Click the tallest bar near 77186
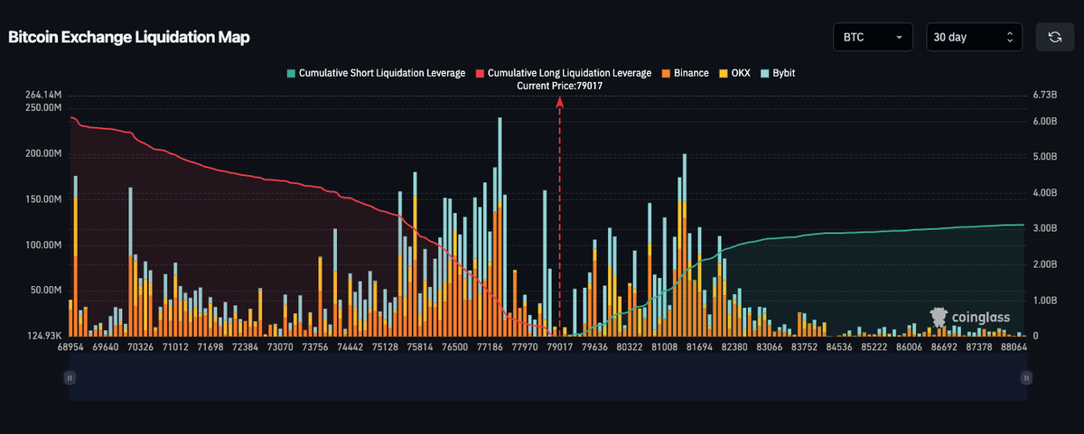 pos(500,226)
